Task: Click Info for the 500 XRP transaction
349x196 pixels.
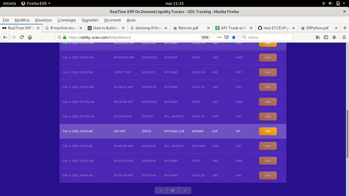Action: (x=268, y=131)
